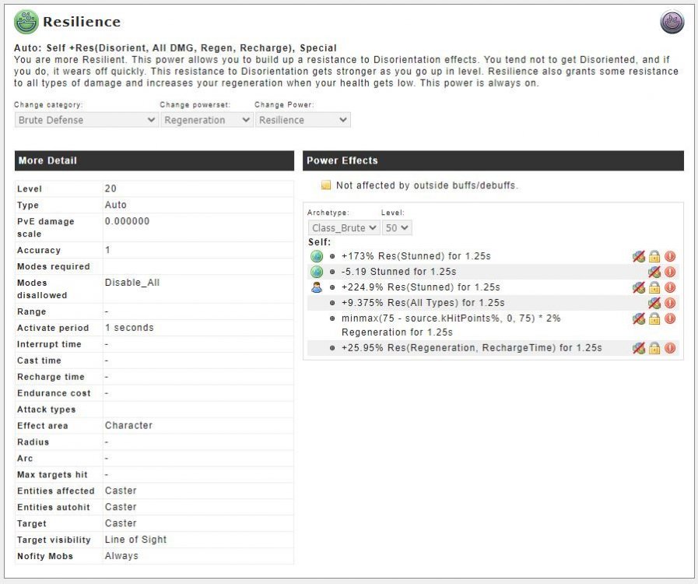
Task: Click the Power Effects panel header
Action: [493, 160]
